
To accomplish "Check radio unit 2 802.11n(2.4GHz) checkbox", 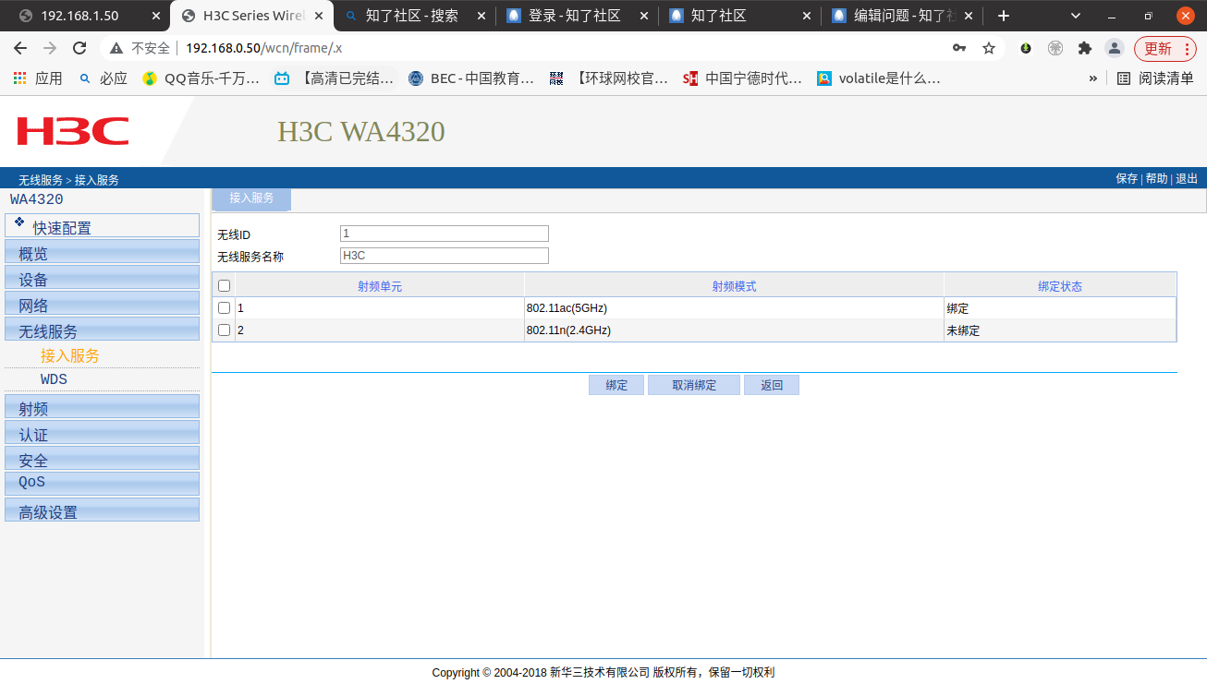I will [224, 330].
